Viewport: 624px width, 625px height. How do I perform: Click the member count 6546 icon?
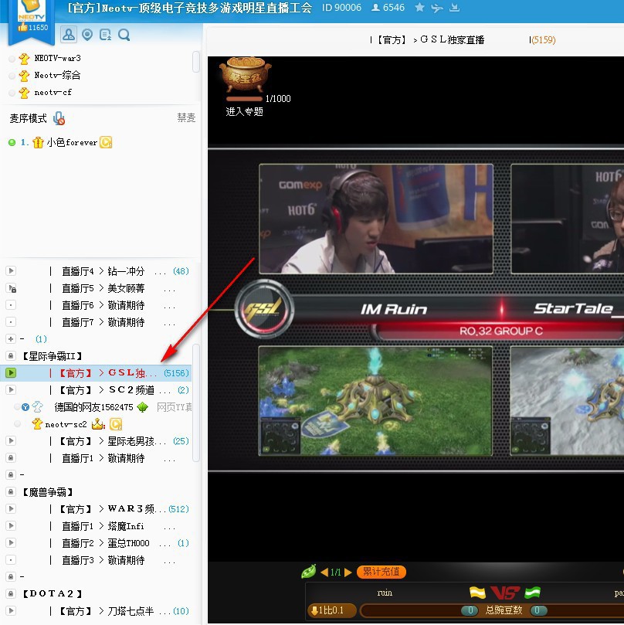[x=375, y=7]
